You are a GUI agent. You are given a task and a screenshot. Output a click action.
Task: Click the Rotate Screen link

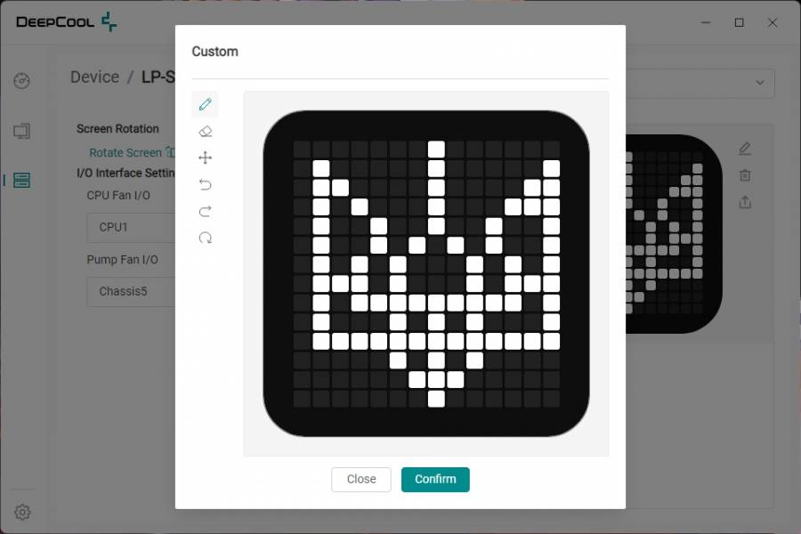click(x=125, y=153)
